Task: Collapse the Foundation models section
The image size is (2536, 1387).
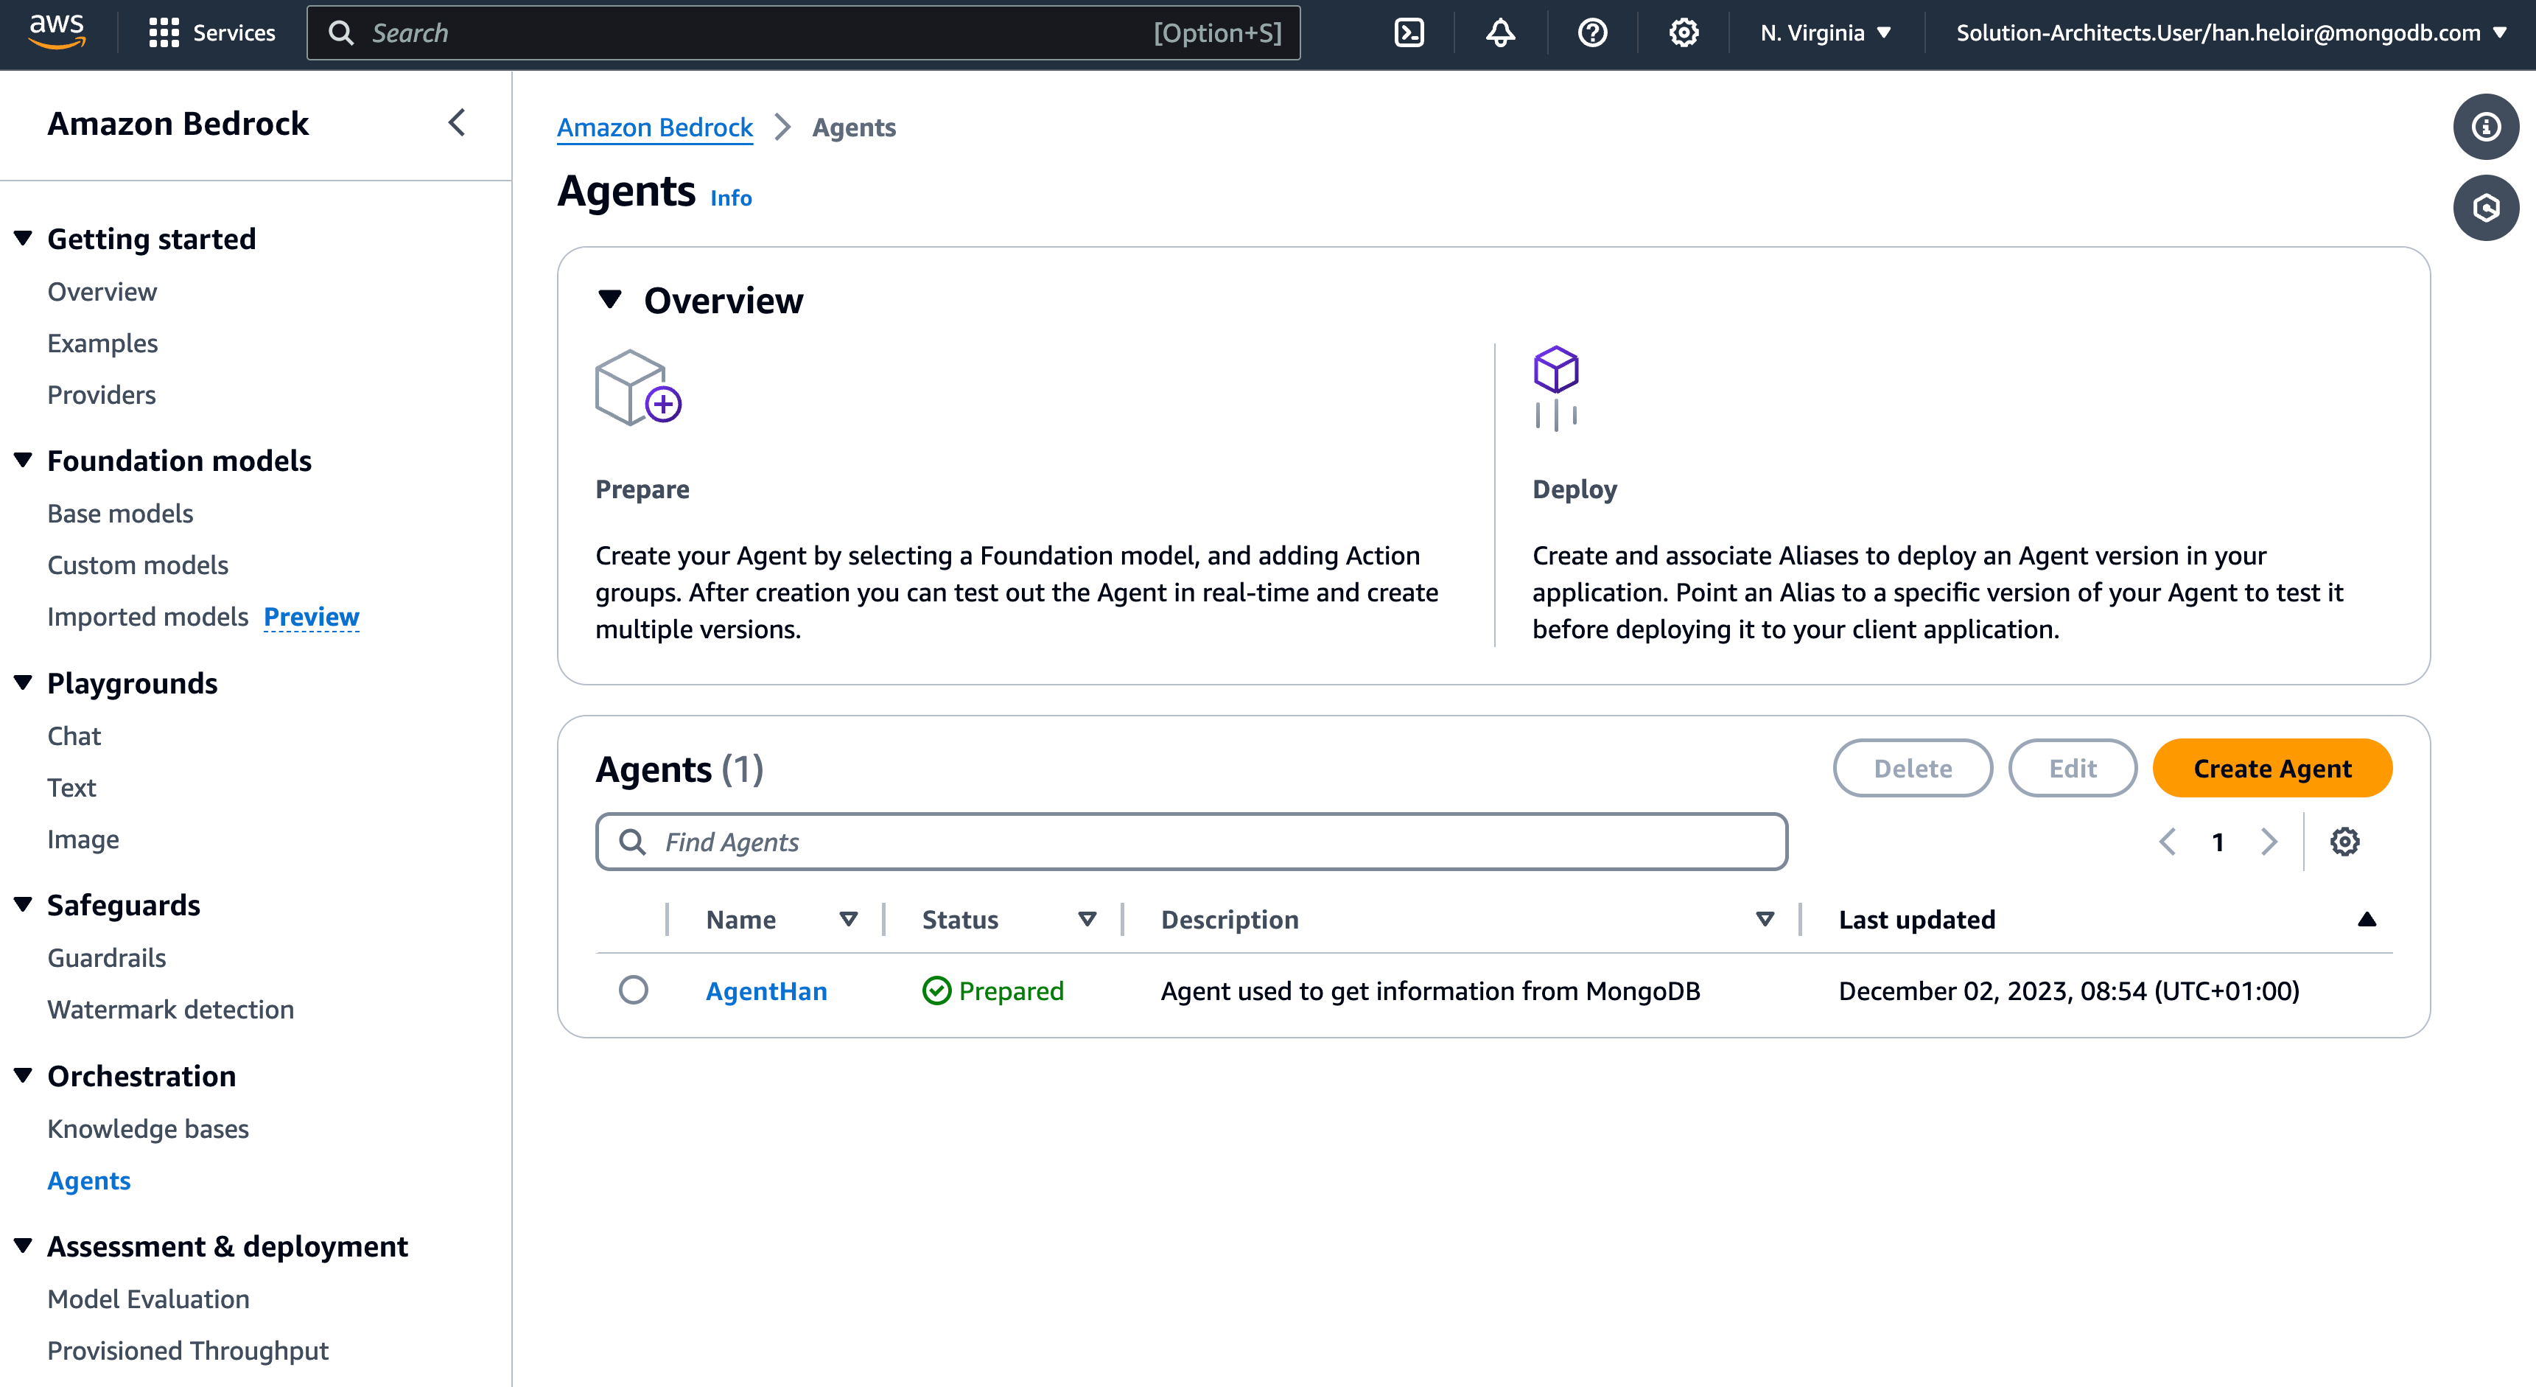Action: (24, 460)
